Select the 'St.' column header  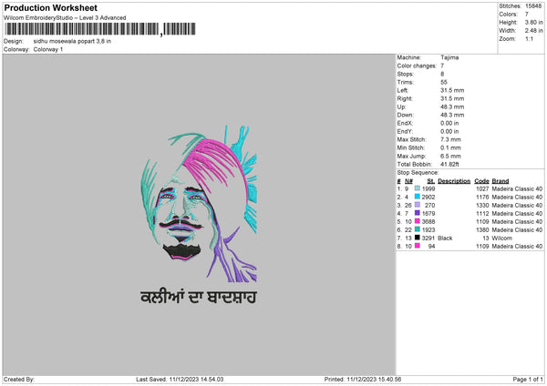click(431, 181)
